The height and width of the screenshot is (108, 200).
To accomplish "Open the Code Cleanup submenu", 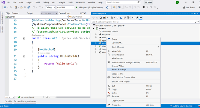I will pos(133,47).
